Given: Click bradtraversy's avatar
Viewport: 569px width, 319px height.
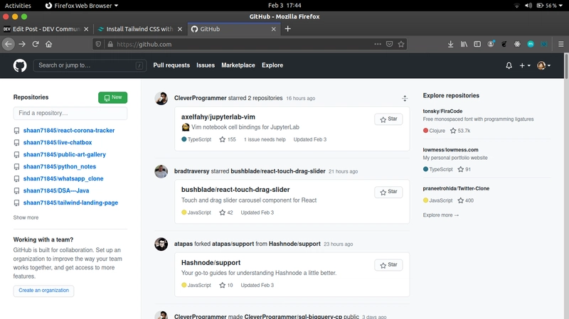Looking at the screenshot, I should tap(161, 171).
